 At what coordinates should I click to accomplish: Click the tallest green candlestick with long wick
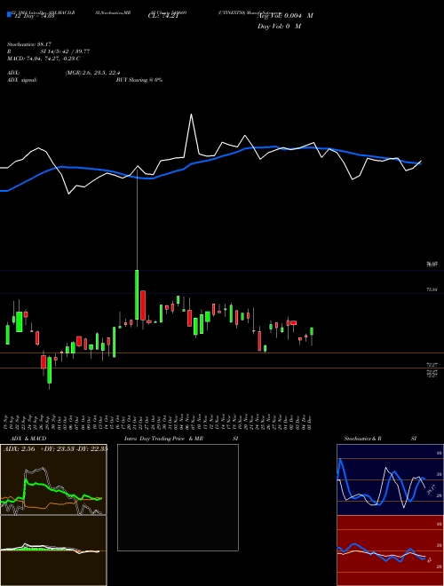click(137, 294)
